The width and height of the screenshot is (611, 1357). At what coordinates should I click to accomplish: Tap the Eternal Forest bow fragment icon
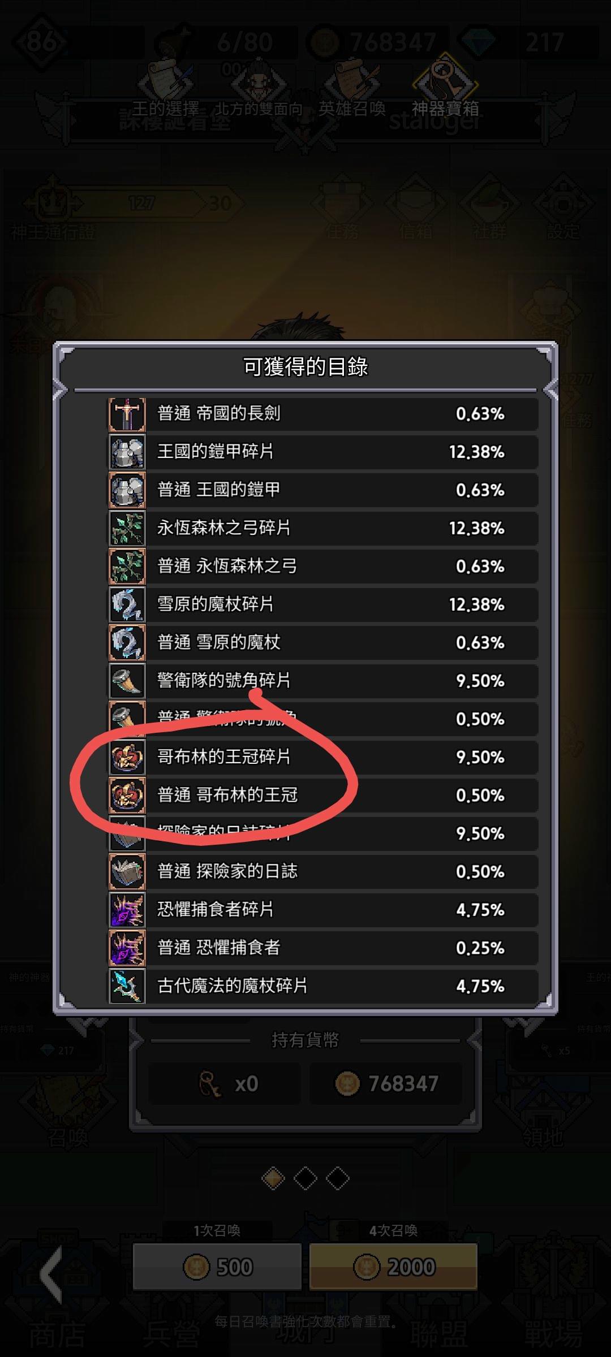(127, 528)
